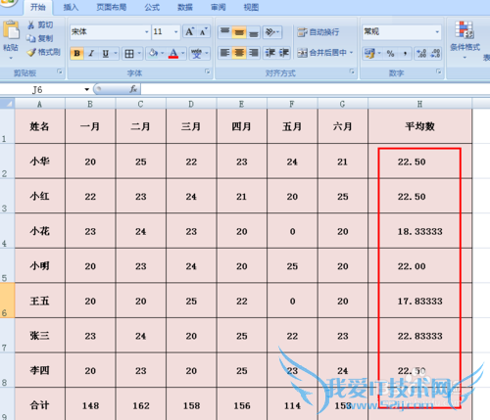The width and height of the screenshot is (490, 420).
Task: Increase indent
Action: point(283,53)
